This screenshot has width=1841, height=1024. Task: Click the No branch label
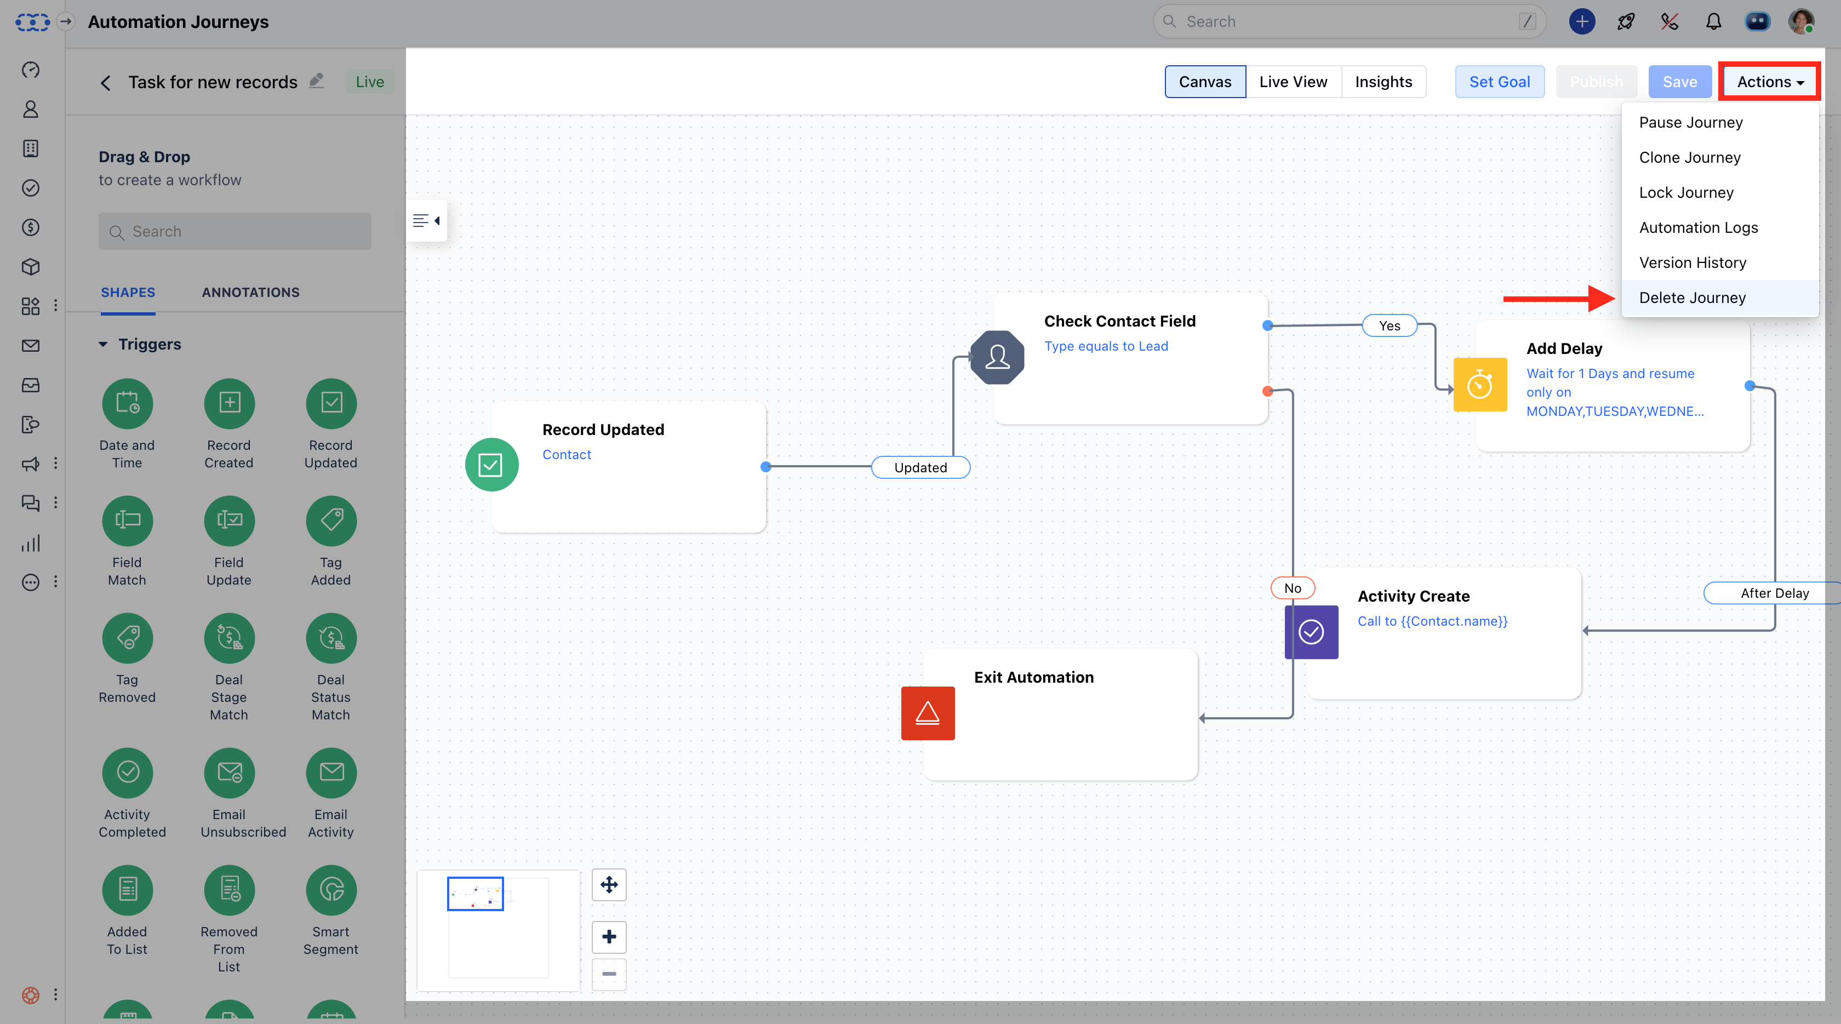coord(1293,588)
